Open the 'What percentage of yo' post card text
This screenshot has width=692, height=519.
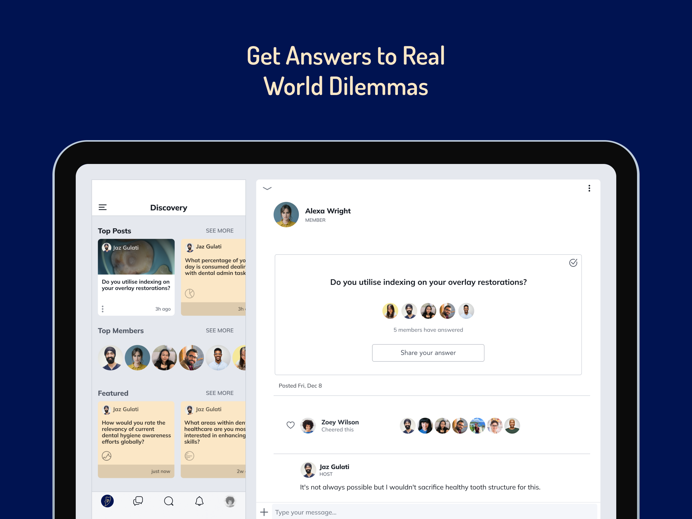pos(215,267)
